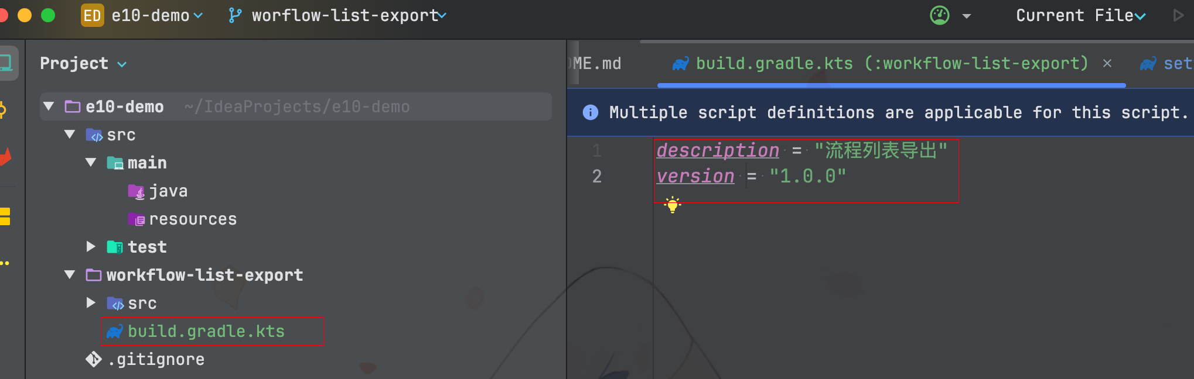1194x379 pixels.
Task: Collapse the e10-demo root folder
Action: click(49, 106)
